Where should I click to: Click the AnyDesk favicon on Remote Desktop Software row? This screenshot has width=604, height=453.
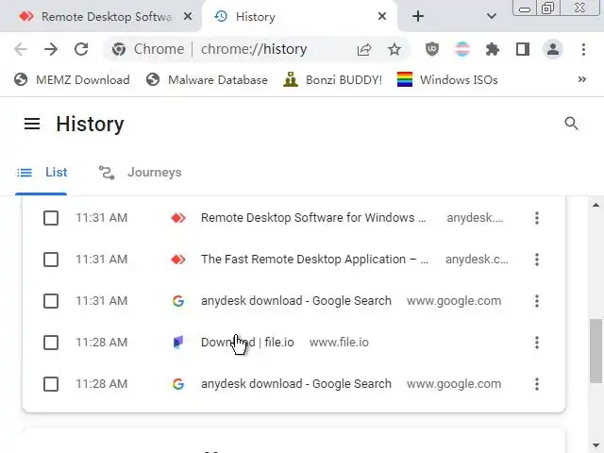coord(178,218)
